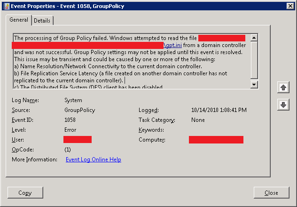Click the Source value GroupPolicy
The width and height of the screenshot is (297, 207).
click(80, 110)
